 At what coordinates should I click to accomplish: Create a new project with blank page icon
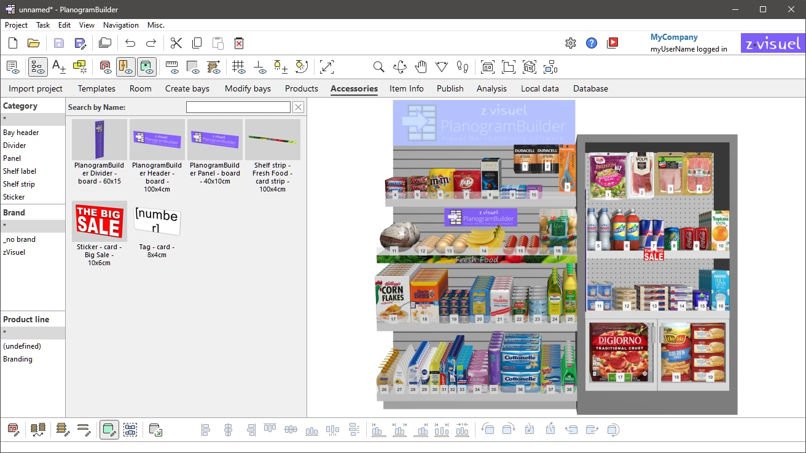[x=13, y=43]
